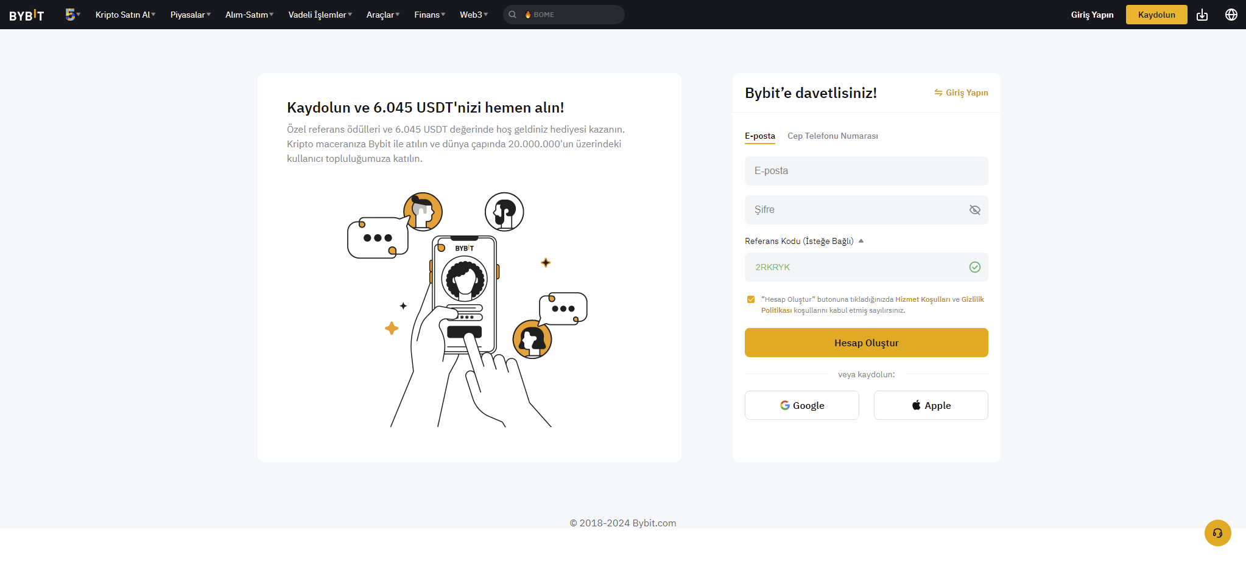Viewport: 1246px width, 561px height.
Task: Click Giriş Yapın in top header
Action: (x=1093, y=15)
